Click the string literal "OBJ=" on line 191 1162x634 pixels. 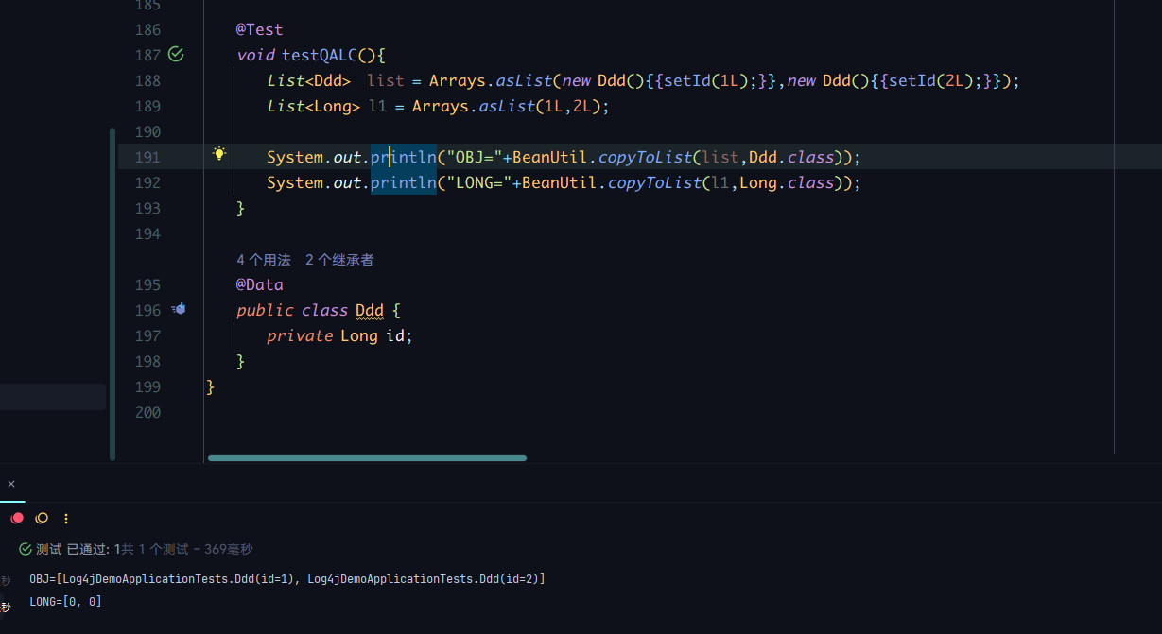click(475, 157)
